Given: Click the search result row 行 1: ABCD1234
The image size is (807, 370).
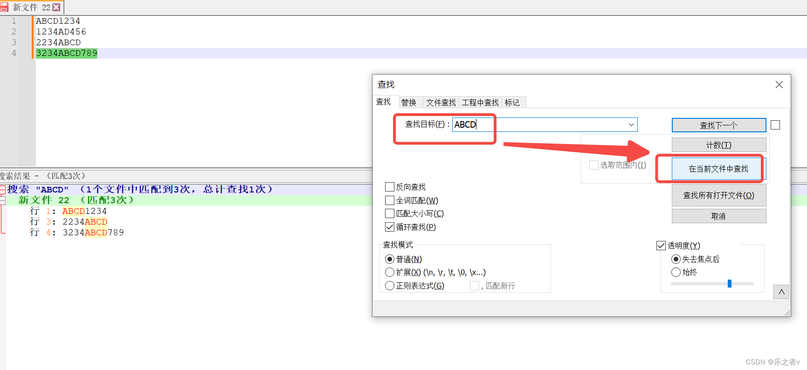Looking at the screenshot, I should (x=68, y=211).
